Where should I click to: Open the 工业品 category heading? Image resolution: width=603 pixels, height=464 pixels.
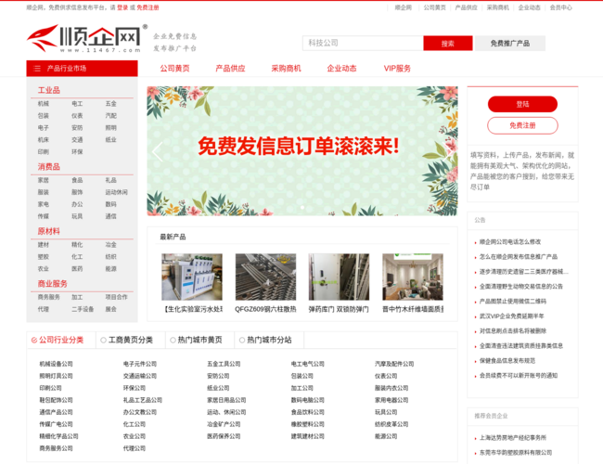click(x=49, y=90)
